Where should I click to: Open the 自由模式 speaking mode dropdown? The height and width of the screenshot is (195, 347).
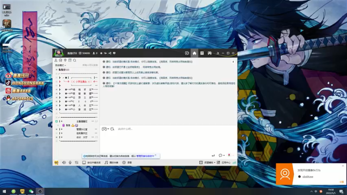pyautogui.click(x=60, y=65)
